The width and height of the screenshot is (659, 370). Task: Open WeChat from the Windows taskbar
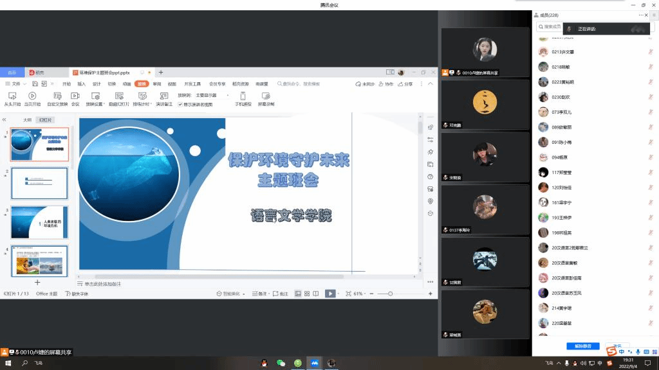[x=281, y=363]
